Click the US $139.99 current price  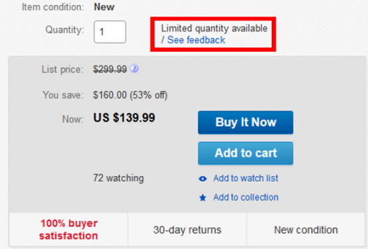tap(124, 118)
